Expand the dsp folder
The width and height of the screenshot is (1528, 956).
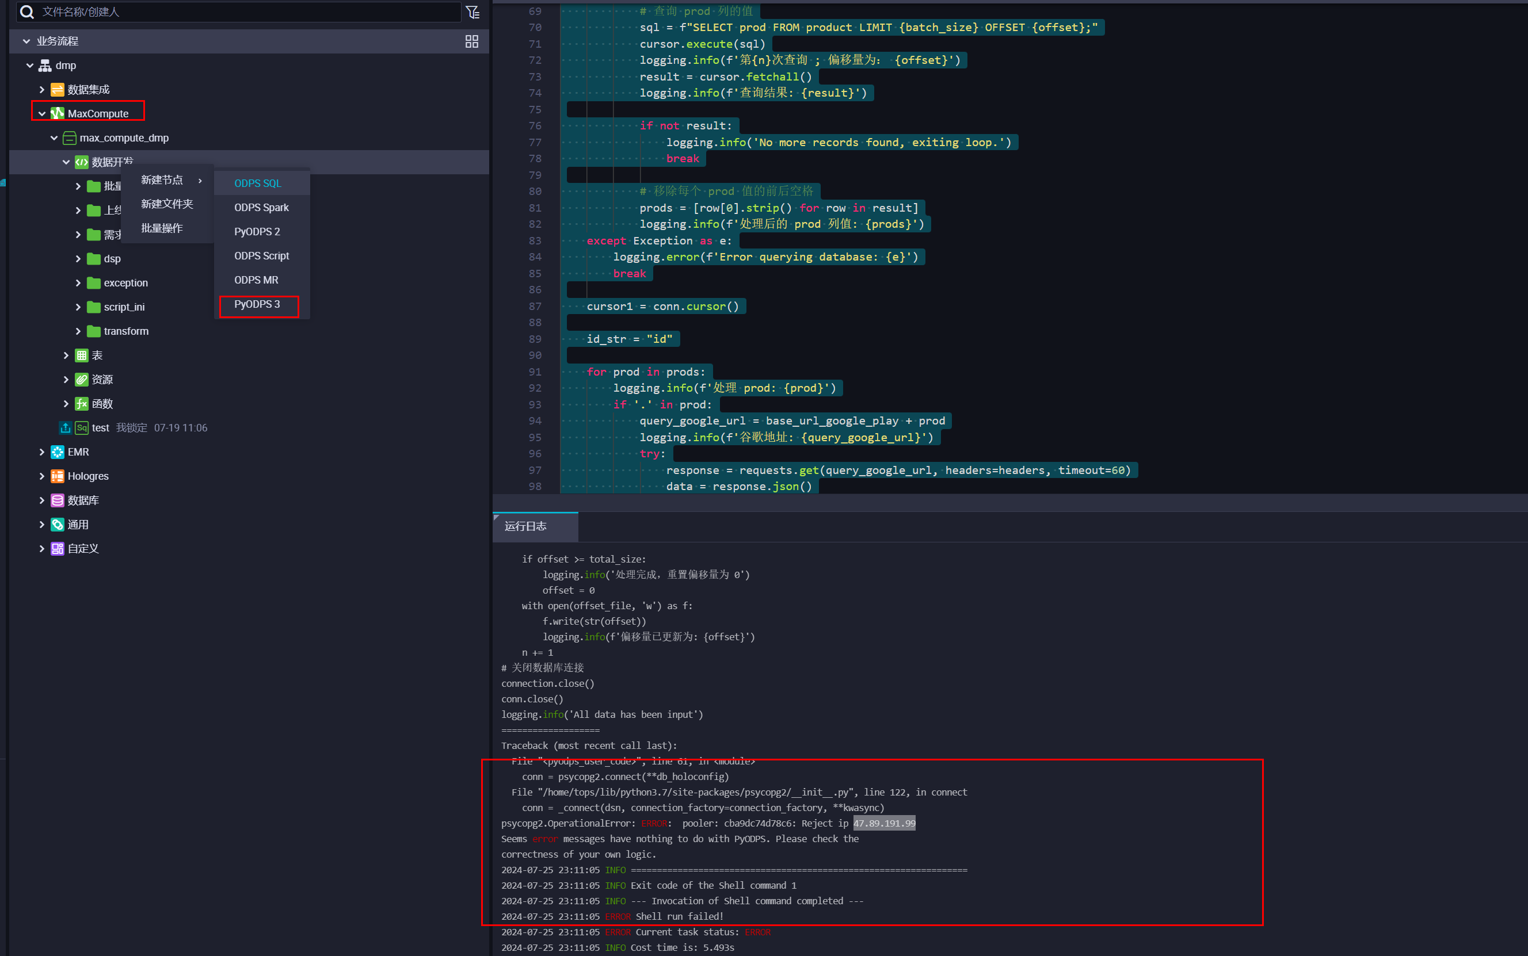tap(78, 259)
